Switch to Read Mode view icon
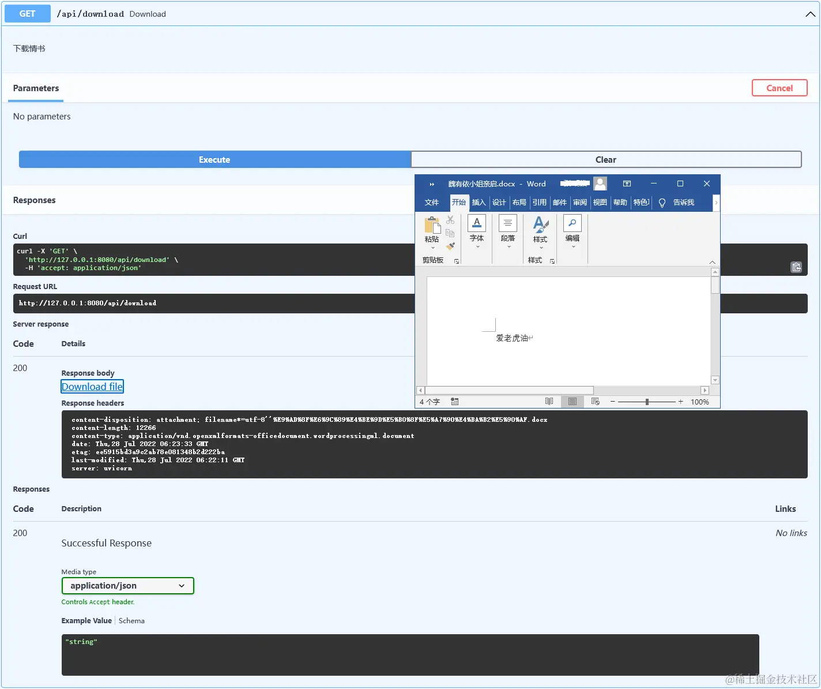The height and width of the screenshot is (689, 821). [x=549, y=402]
